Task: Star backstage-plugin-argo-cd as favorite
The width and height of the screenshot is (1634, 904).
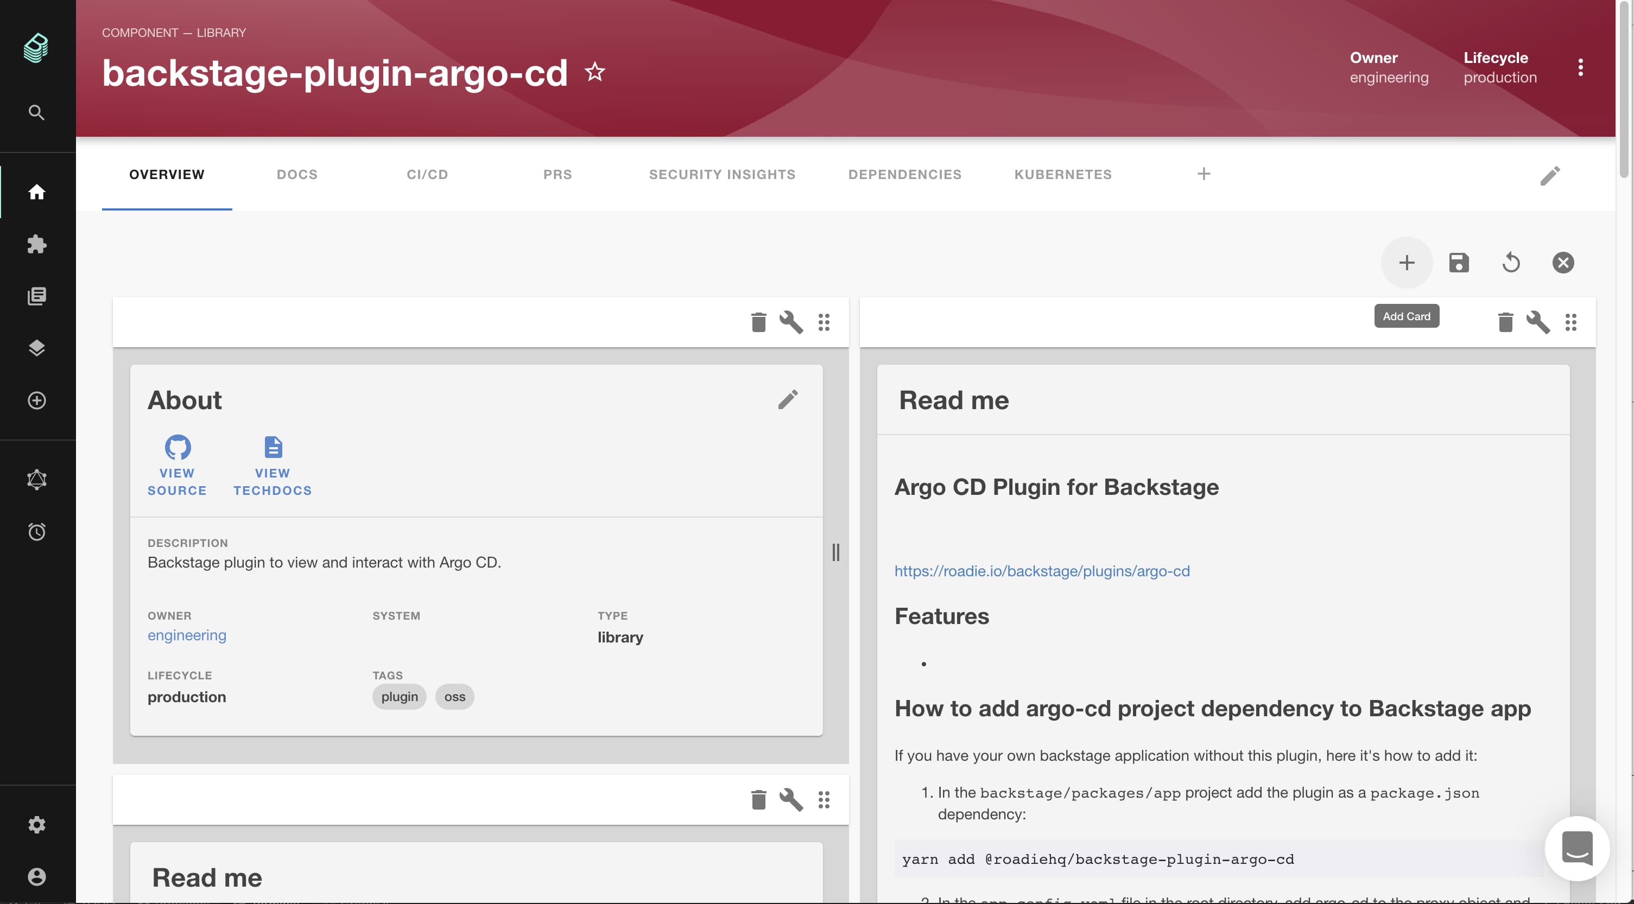Action: pyautogui.click(x=594, y=72)
